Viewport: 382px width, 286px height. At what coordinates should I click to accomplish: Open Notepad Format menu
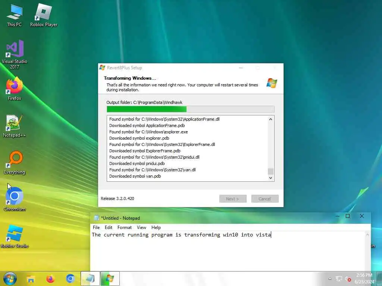125,228
